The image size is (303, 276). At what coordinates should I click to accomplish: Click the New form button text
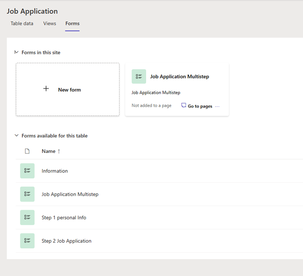[69, 90]
